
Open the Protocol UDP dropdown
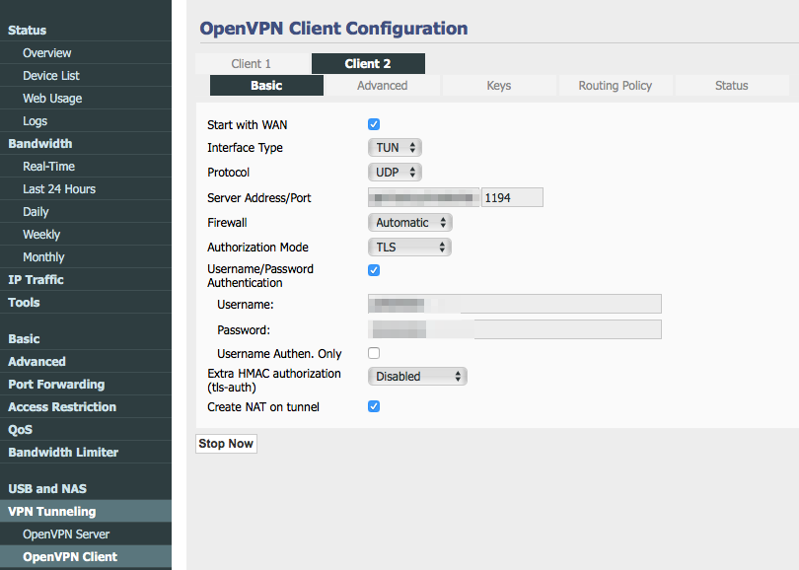click(395, 173)
